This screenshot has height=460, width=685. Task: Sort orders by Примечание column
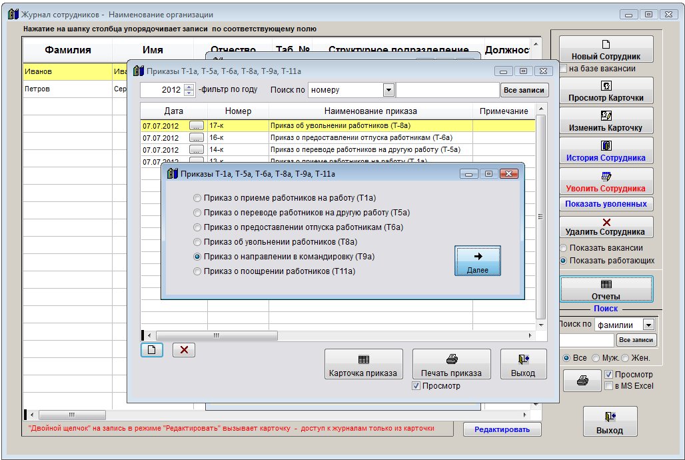(x=504, y=111)
